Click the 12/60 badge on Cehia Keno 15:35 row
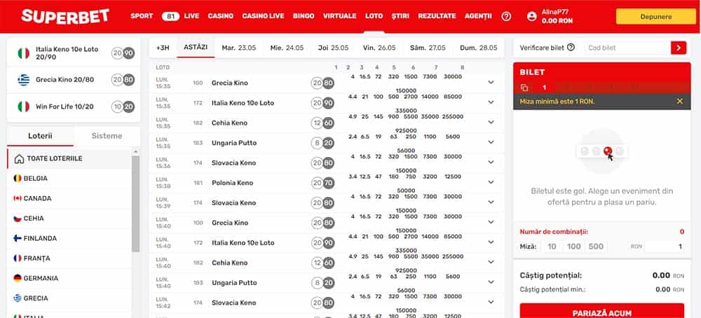Screen dimensions: 701x318 pos(322,123)
